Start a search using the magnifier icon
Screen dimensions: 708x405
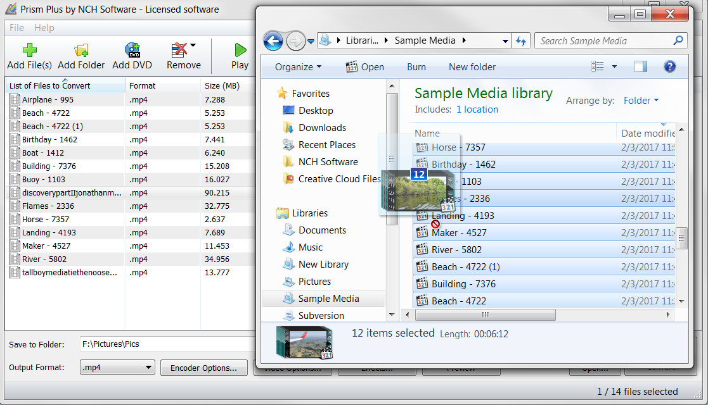pos(679,40)
